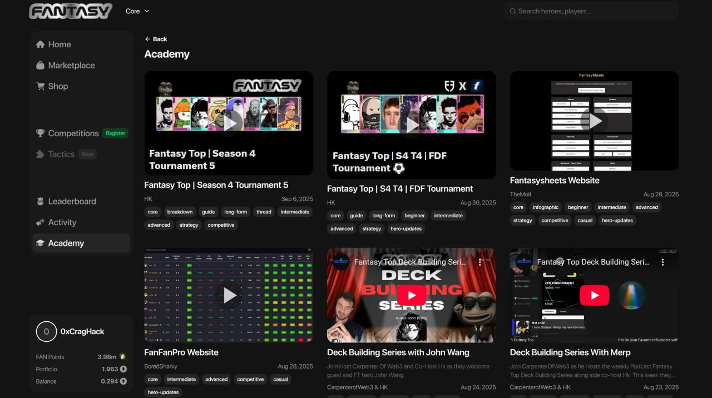The height and width of the screenshot is (398, 712).
Task: Open Home in the sidebar
Action: [81, 44]
